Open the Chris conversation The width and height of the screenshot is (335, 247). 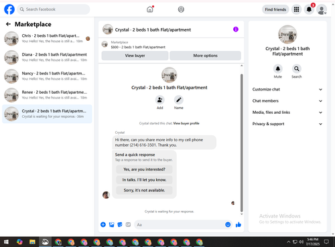tap(47, 38)
